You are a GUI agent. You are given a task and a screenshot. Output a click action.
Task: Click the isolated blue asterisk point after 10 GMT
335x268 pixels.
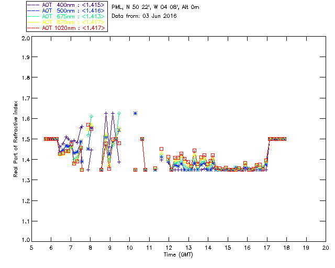(135, 113)
